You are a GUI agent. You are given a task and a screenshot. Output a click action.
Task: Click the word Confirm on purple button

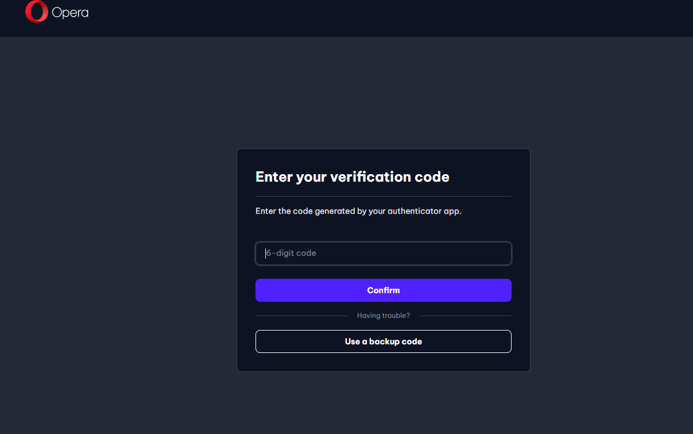click(x=384, y=290)
